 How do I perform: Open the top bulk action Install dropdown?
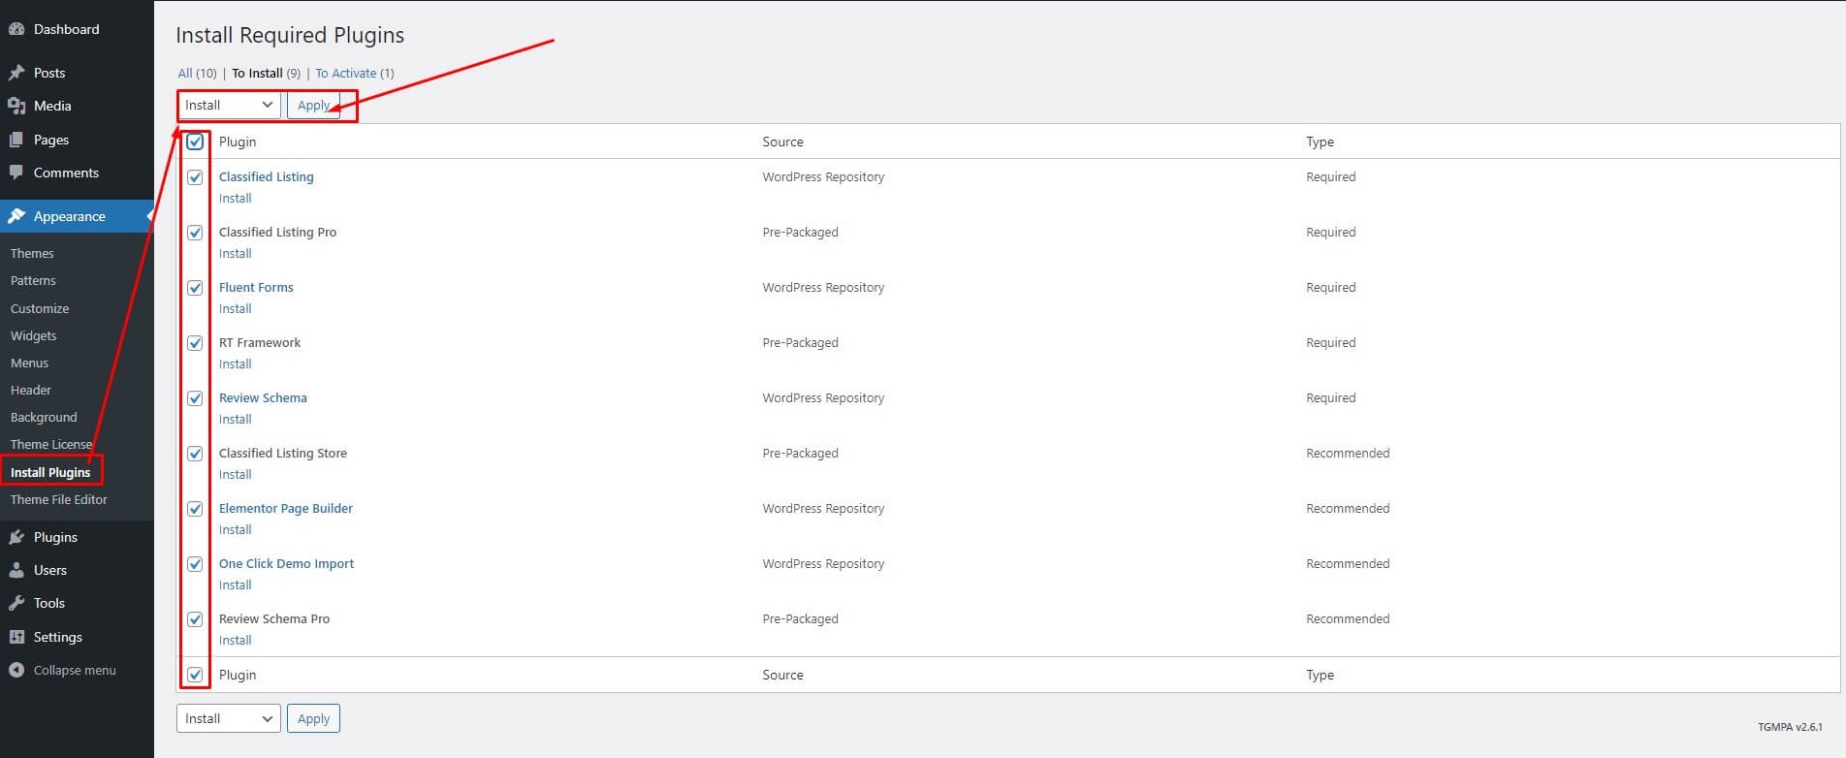[229, 105]
